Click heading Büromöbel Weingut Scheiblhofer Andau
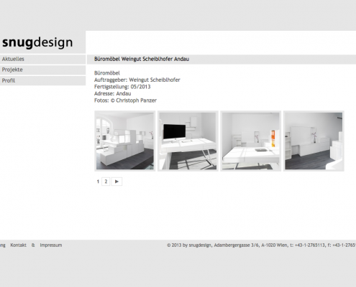The width and height of the screenshot is (356, 287). click(x=142, y=59)
